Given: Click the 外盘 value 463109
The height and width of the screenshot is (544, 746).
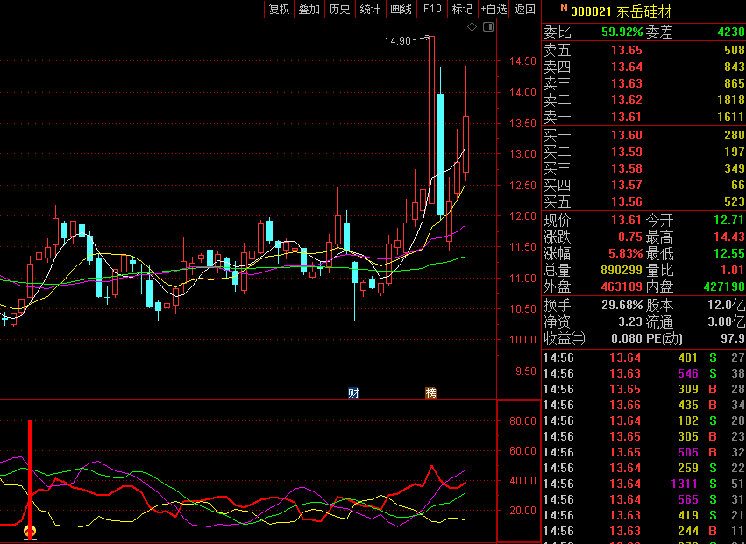Looking at the screenshot, I should pos(622,286).
